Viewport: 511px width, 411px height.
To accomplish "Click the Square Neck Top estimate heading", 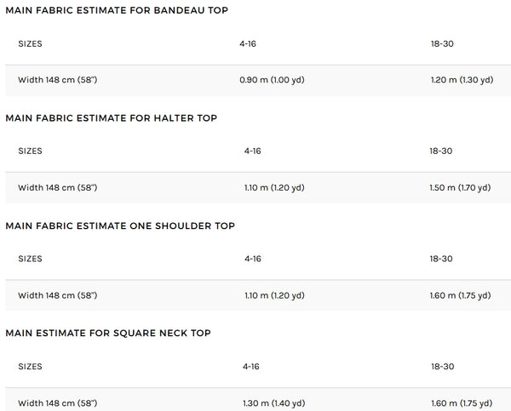I will click(x=108, y=333).
